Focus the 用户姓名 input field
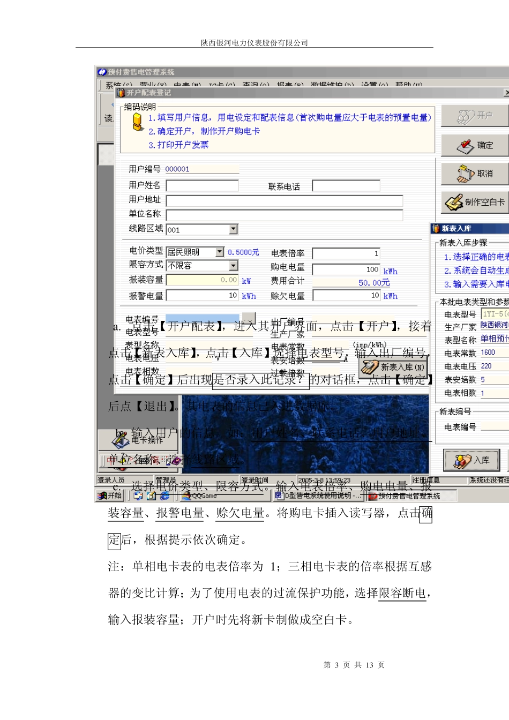 [202, 185]
